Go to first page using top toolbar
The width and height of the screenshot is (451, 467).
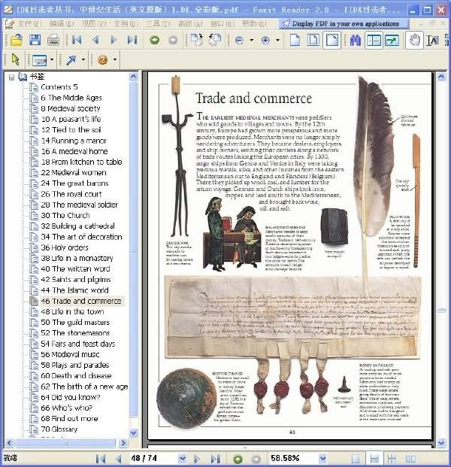[77, 40]
